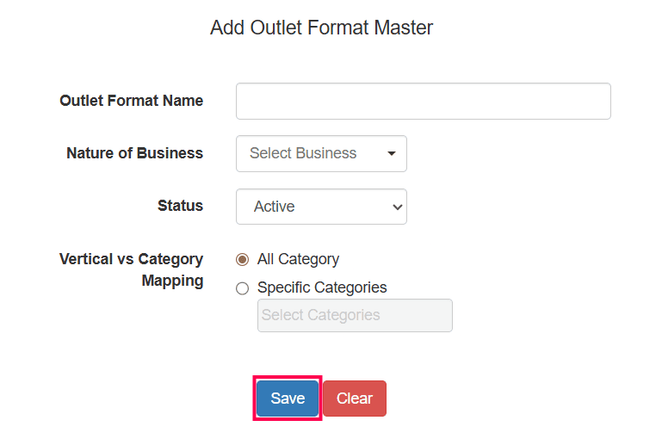
Task: Click the Add Outlet Format Master heading
Action: [x=321, y=28]
